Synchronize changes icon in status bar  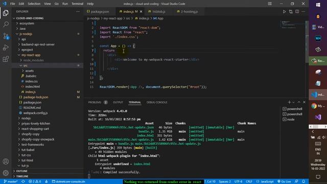coord(23,181)
